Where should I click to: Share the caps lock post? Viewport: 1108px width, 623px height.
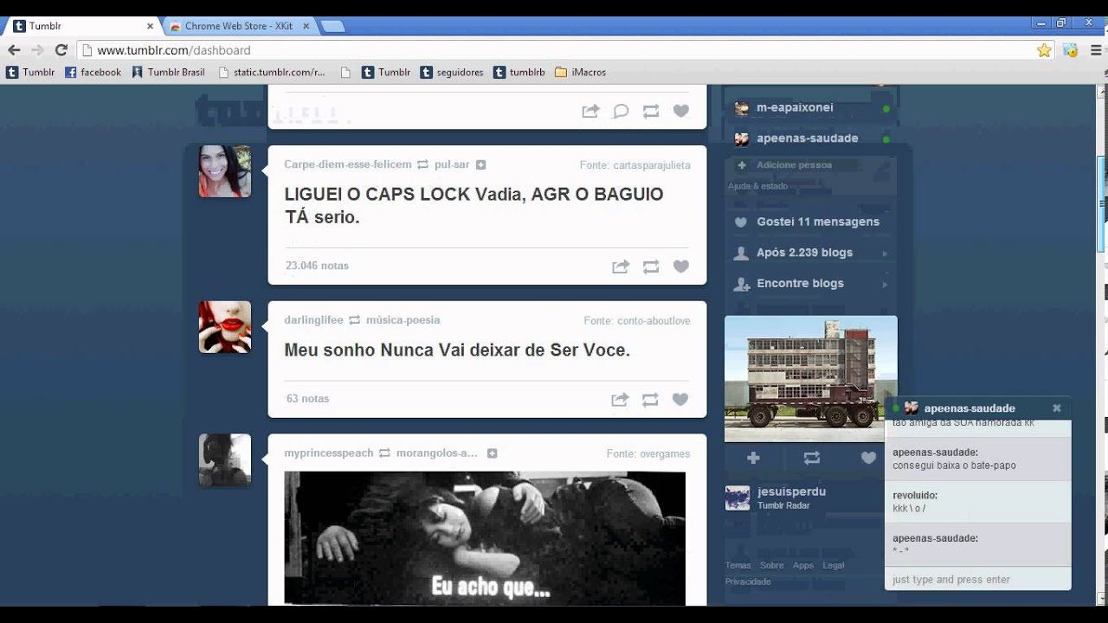pyautogui.click(x=621, y=267)
